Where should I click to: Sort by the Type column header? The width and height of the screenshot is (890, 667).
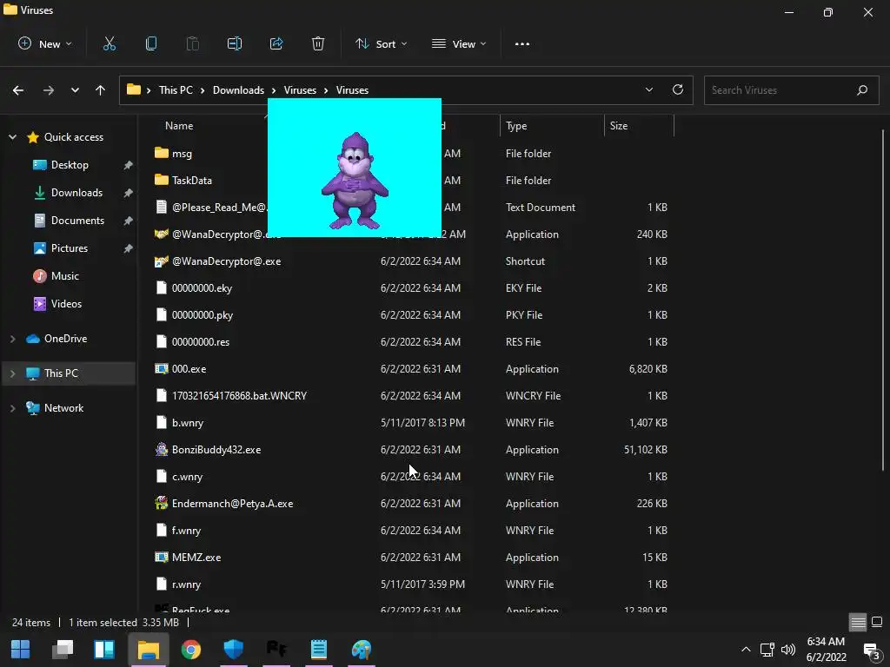coord(516,126)
